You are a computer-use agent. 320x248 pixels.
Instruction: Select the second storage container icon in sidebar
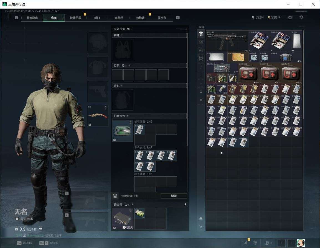(201, 42)
